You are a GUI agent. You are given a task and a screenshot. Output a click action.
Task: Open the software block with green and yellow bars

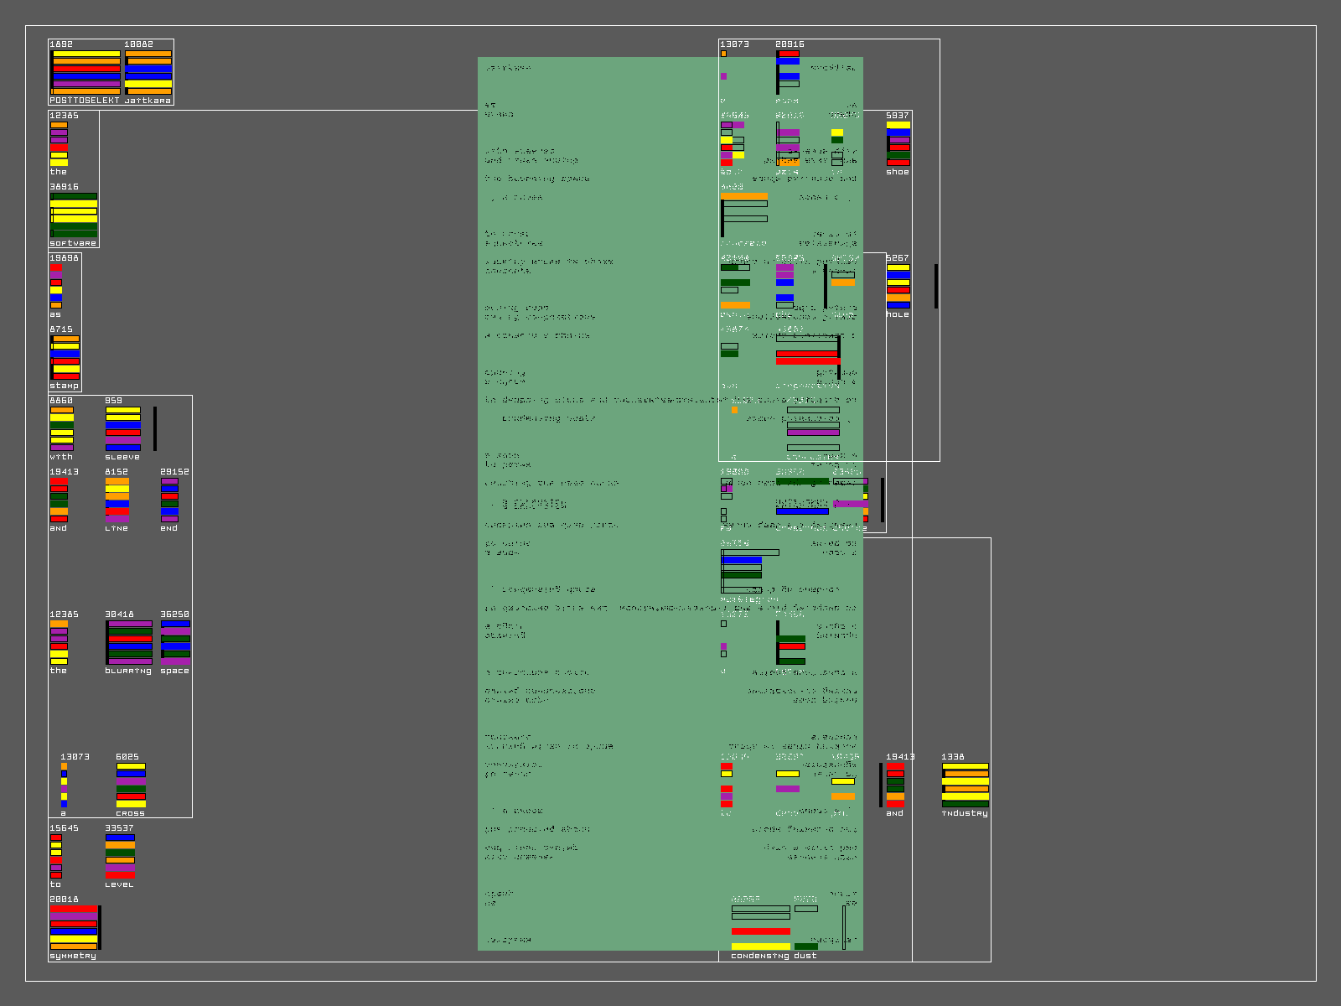(x=74, y=215)
